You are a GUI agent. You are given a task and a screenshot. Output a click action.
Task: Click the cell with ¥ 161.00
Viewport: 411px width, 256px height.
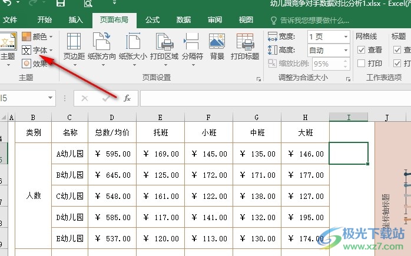tap(160, 196)
